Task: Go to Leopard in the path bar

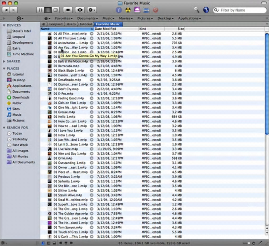Action: (x=56, y=24)
